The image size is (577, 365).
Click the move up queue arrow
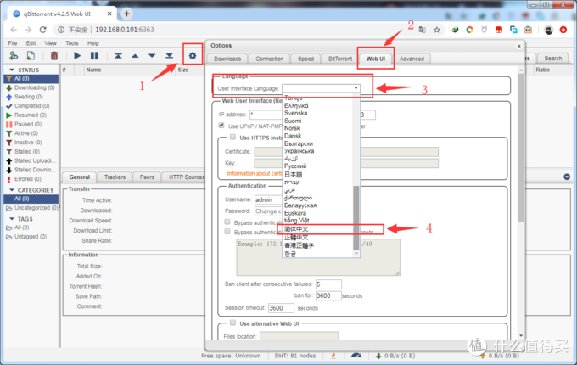click(x=135, y=56)
